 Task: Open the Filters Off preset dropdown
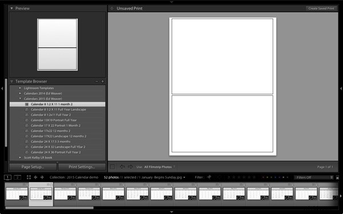pos(314,177)
